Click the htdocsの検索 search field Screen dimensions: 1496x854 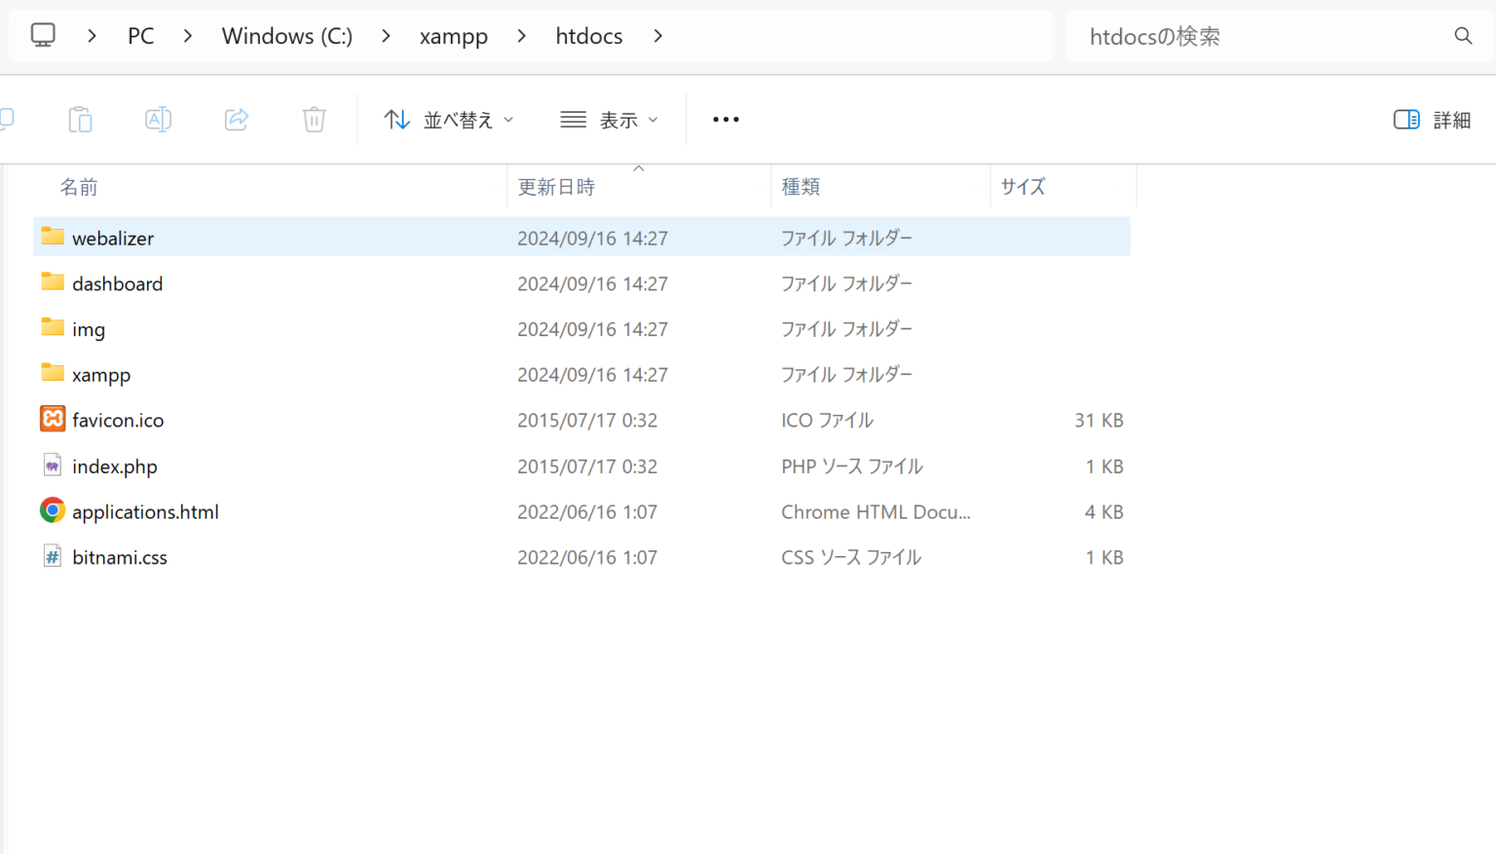click(x=1256, y=36)
